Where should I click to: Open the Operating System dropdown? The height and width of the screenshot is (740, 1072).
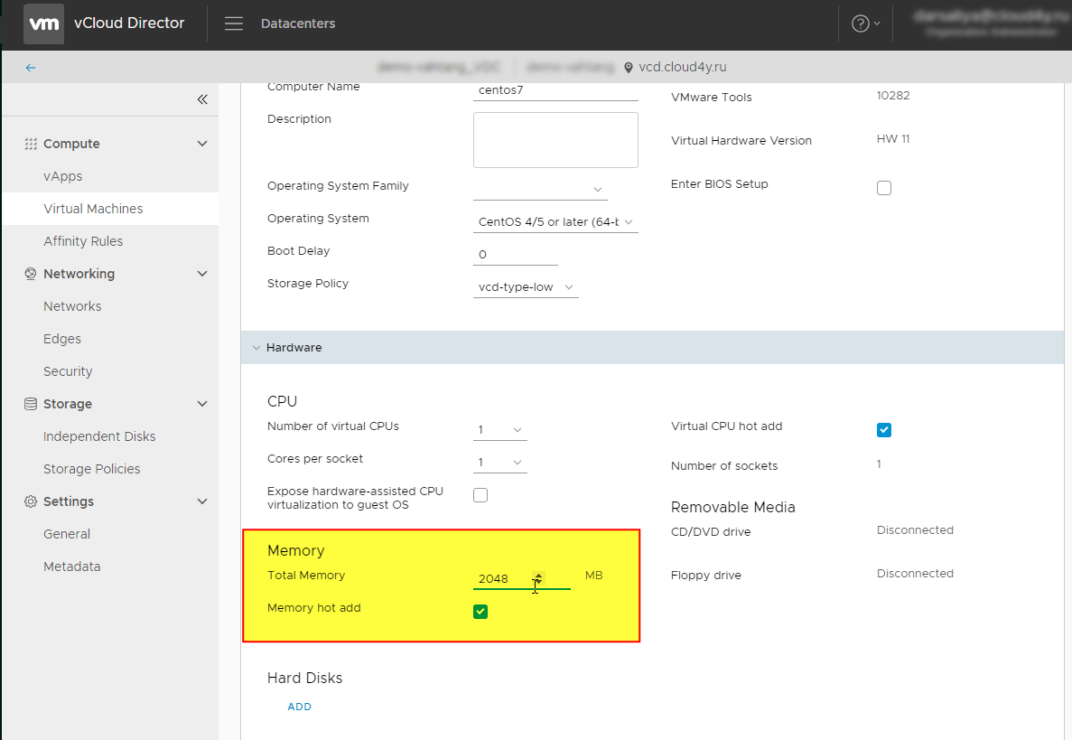click(555, 222)
